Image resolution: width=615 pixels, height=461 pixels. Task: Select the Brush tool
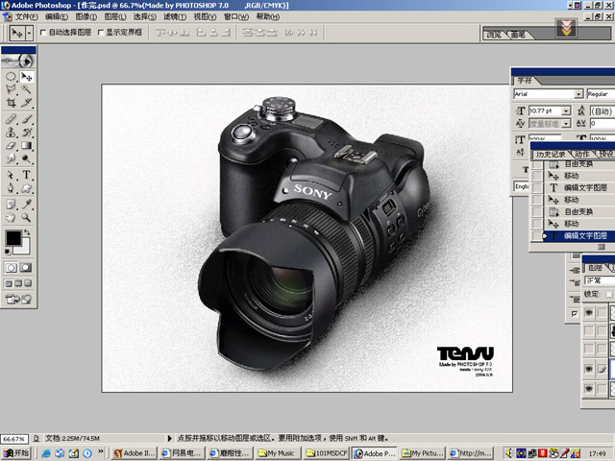coord(26,119)
